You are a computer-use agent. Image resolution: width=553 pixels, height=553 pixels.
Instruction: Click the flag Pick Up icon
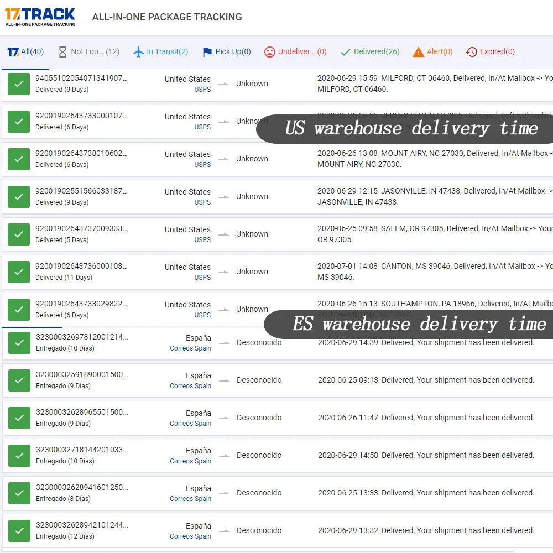(207, 52)
